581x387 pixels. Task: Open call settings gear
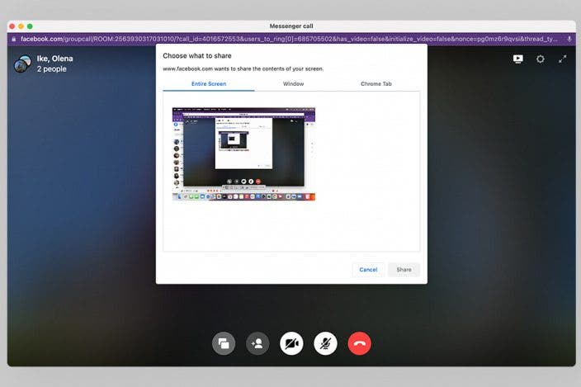coord(541,59)
